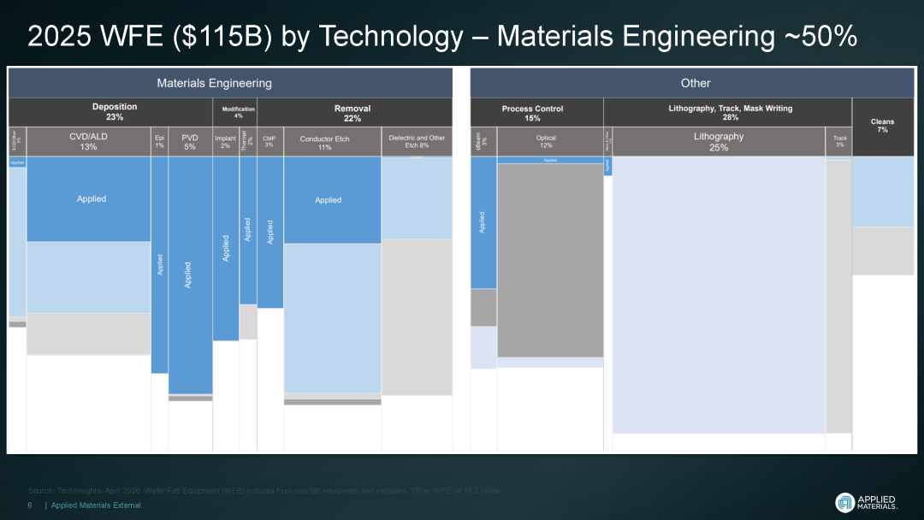Click the Removal 22% category header
Screen dimensions: 924x520
click(x=354, y=112)
